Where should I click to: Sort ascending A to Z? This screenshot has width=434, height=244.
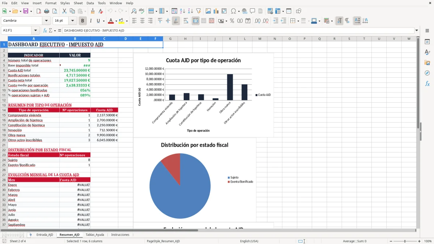(183, 11)
